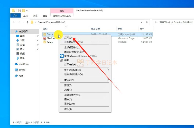The height and width of the screenshot is (128, 194).
Task: Click the Microsoft Defender shield icon
Action: tap(62, 56)
